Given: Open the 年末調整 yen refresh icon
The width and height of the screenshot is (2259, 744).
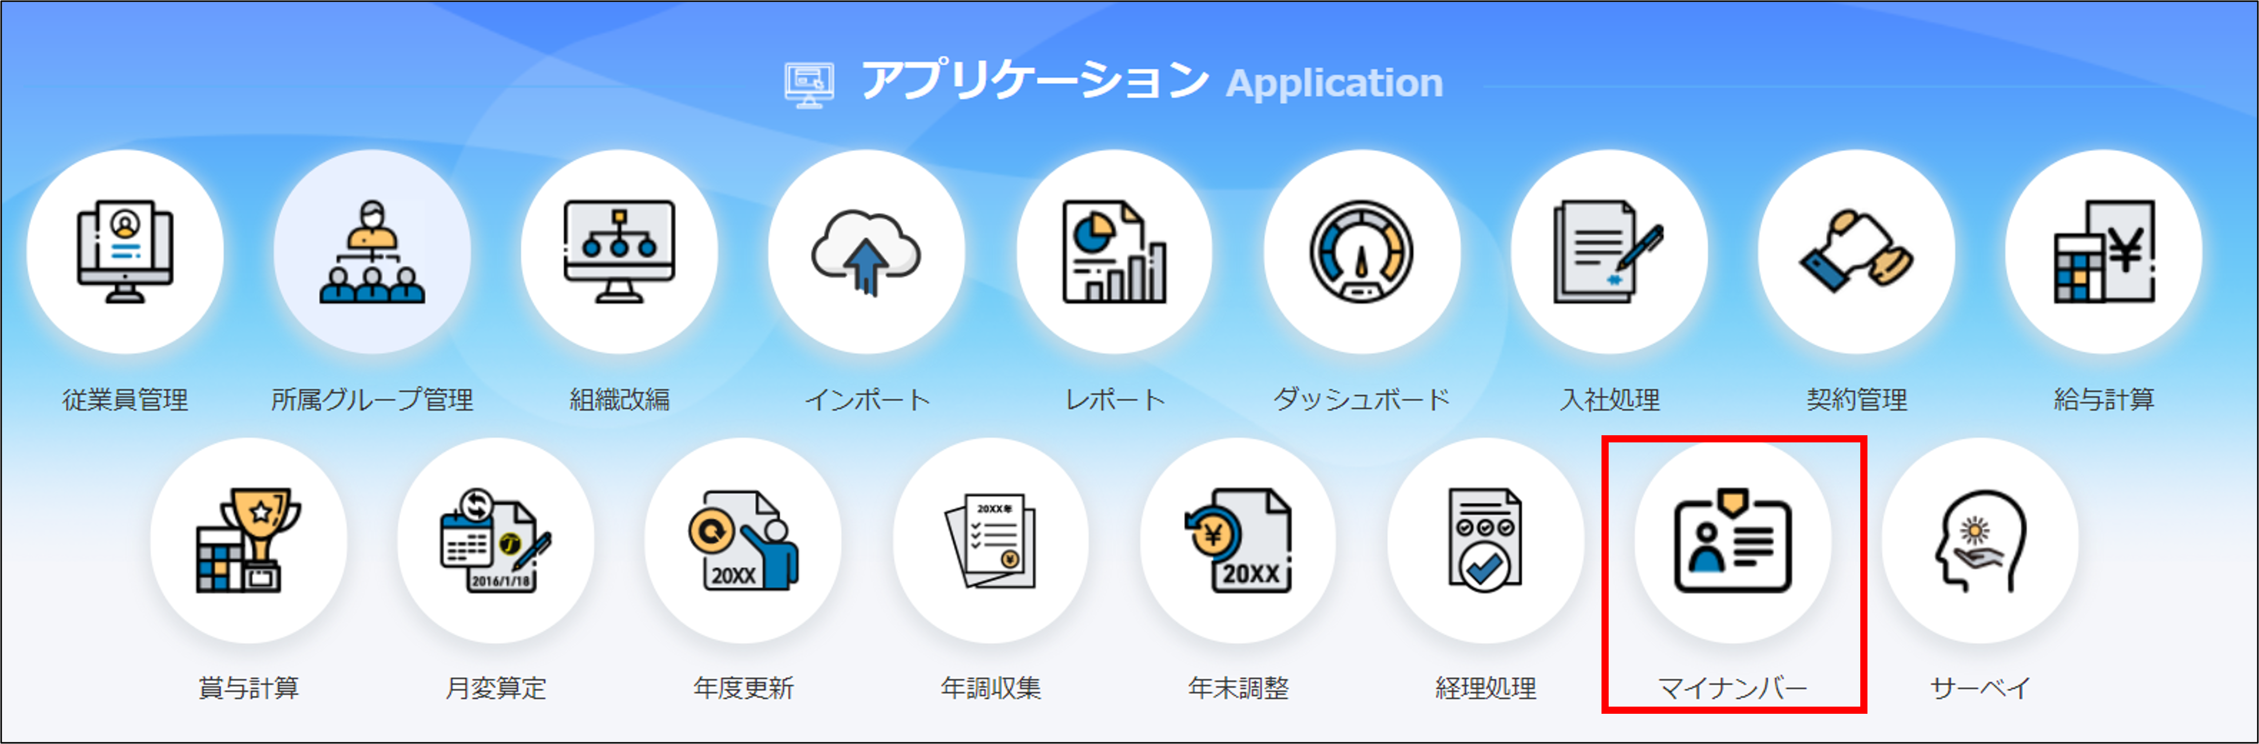Looking at the screenshot, I should (x=1238, y=541).
